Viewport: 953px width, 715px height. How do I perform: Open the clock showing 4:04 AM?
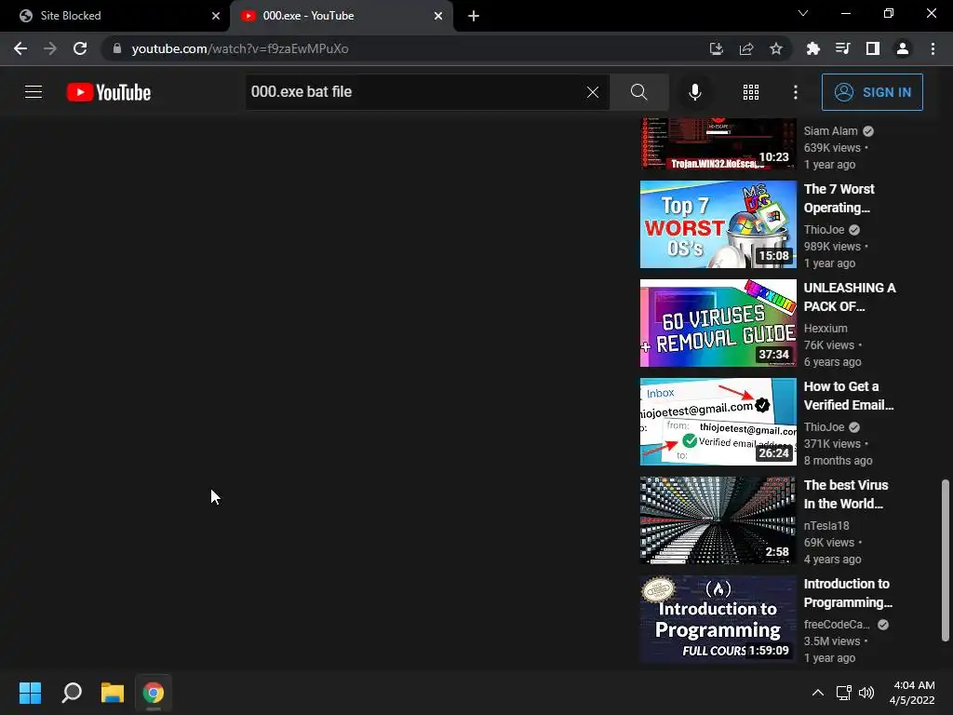912,693
